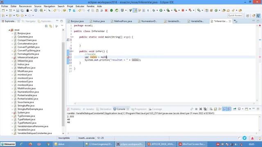Toggle Show Console on standard error change
The width and height of the screenshot is (262, 147).
coord(229,109)
